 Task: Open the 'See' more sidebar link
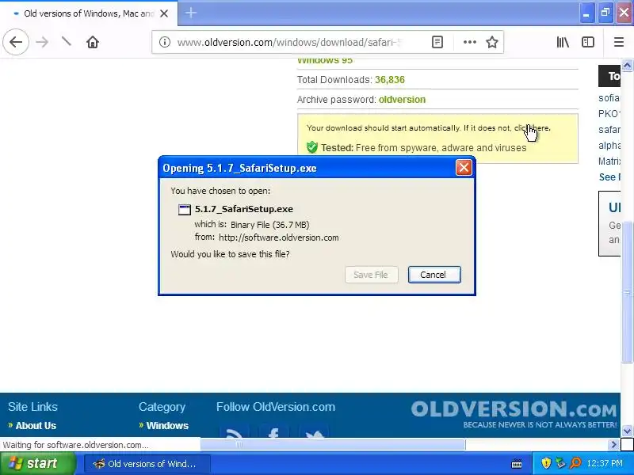609,177
